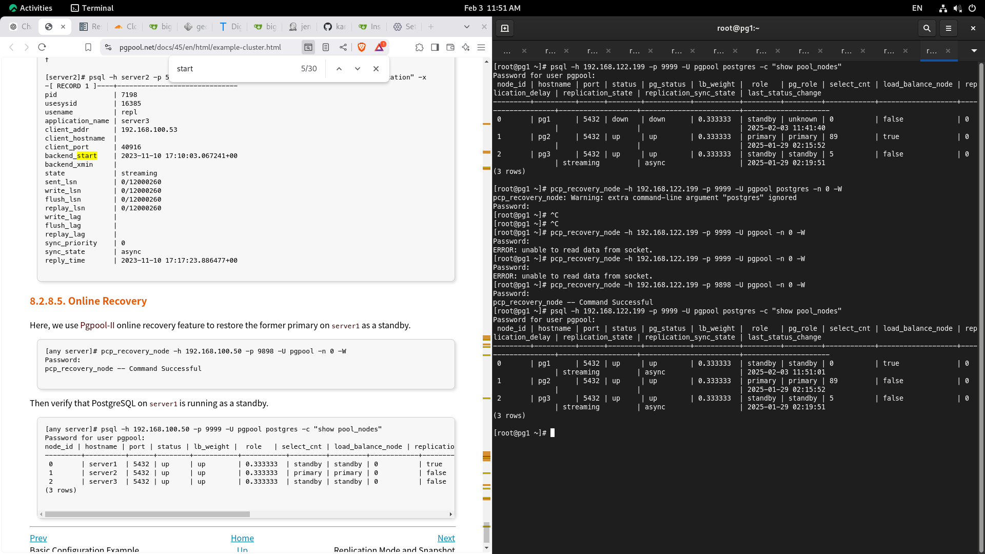The image size is (985, 554).
Task: Switch to the GitHub browser tab
Action: coord(334,27)
